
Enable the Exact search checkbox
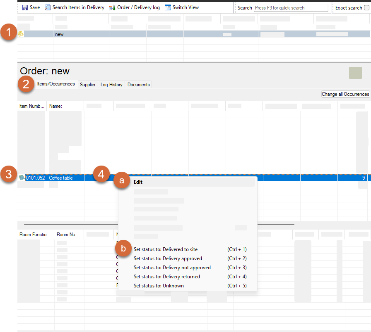366,8
